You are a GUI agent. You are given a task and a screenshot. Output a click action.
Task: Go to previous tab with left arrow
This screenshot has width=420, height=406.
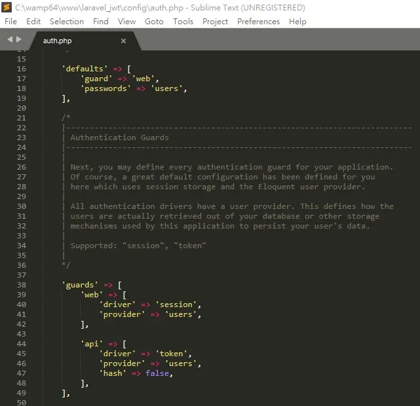[x=10, y=39]
